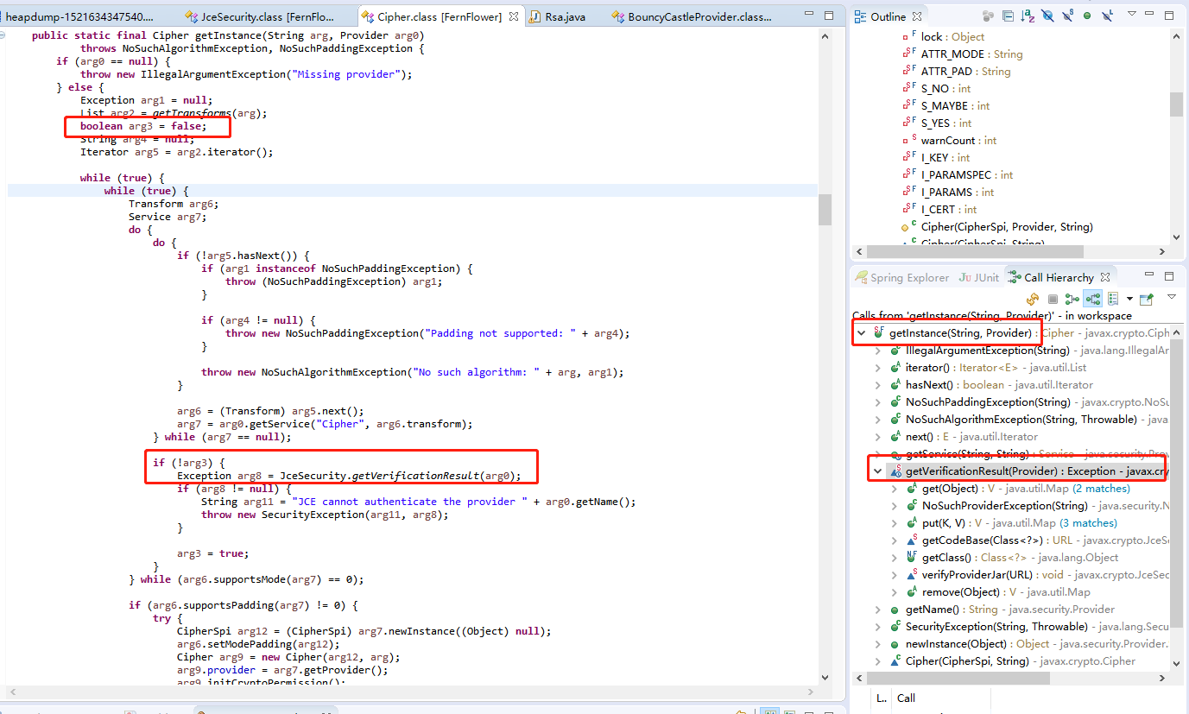Image resolution: width=1189 pixels, height=714 pixels.
Task: Select getCodeBase(Class<?>) in Call Hierarchy
Action: 1036,540
